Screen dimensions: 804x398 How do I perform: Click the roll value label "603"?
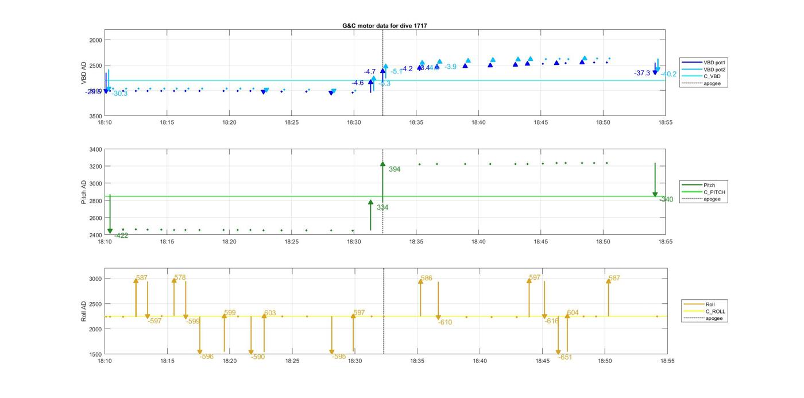click(270, 313)
